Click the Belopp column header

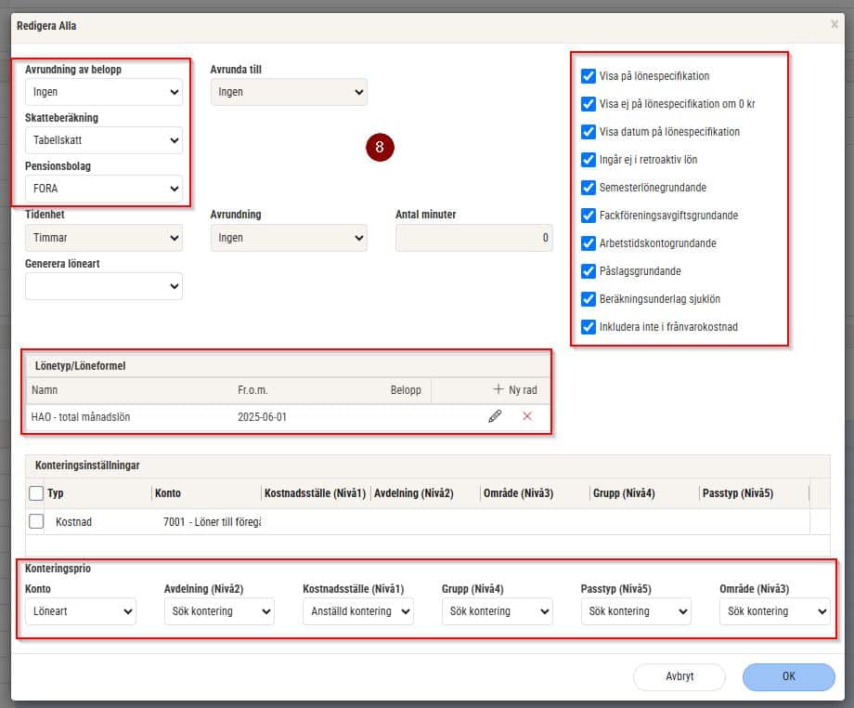(x=406, y=390)
